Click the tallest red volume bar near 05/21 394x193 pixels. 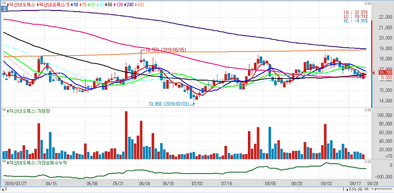(126, 135)
